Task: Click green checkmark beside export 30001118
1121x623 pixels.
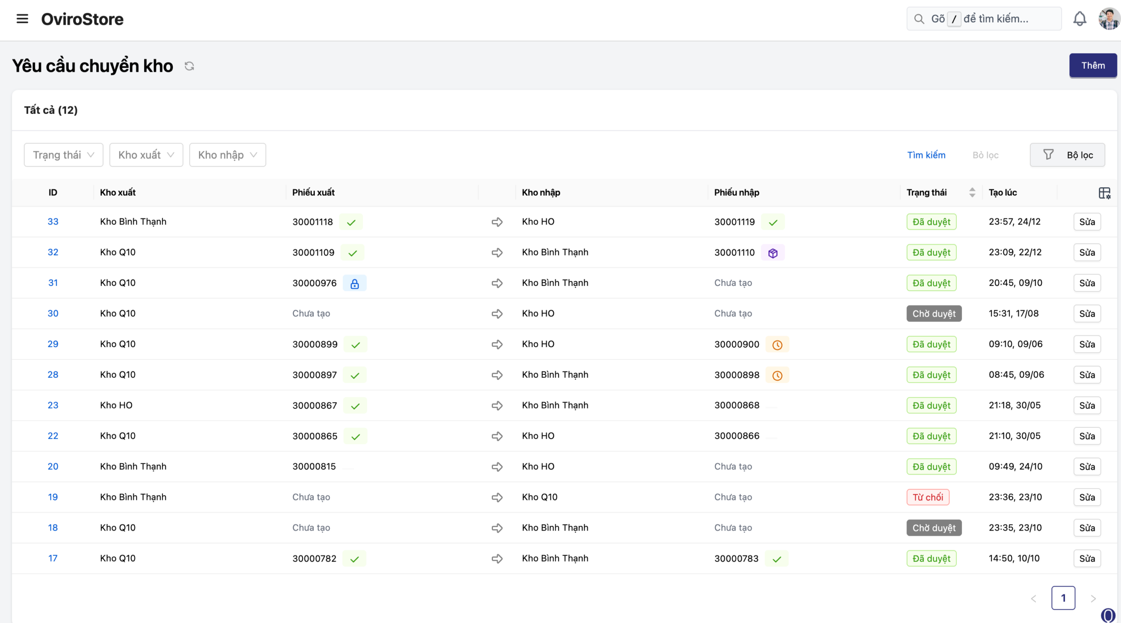Action: click(x=351, y=222)
